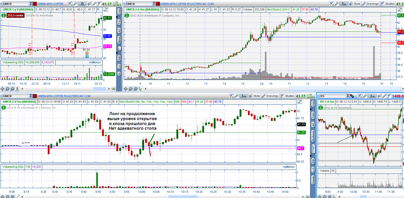The height and width of the screenshot is (198, 404).
Task: Click the earnings phone icon on daily chart
Action: coord(87,52)
